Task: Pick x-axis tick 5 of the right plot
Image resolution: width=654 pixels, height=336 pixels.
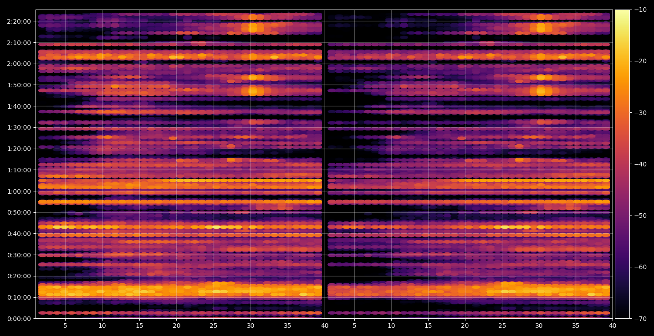Action: pyautogui.click(x=354, y=326)
